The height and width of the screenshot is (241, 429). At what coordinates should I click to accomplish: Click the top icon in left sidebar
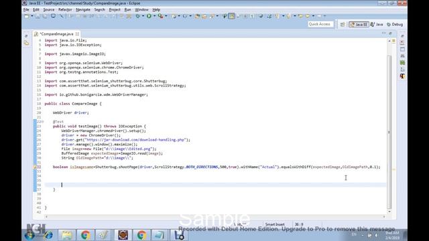[26, 35]
